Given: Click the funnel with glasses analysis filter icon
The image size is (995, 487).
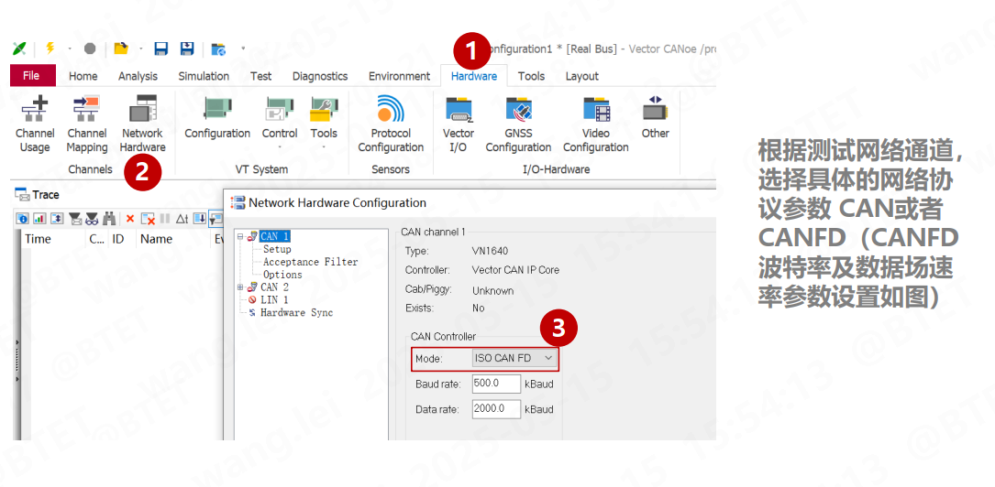Looking at the screenshot, I should click(92, 219).
